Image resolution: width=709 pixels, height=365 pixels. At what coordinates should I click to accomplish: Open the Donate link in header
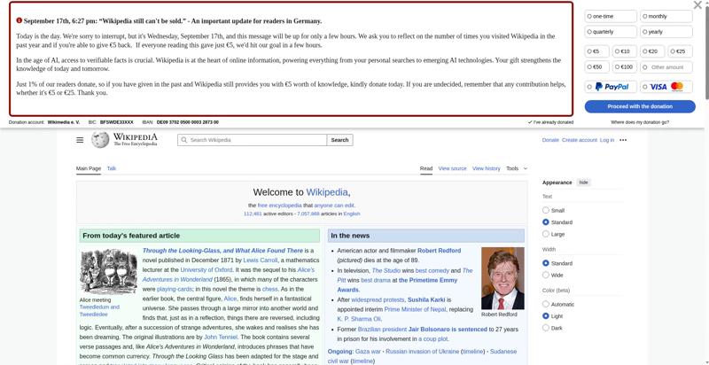(x=550, y=140)
